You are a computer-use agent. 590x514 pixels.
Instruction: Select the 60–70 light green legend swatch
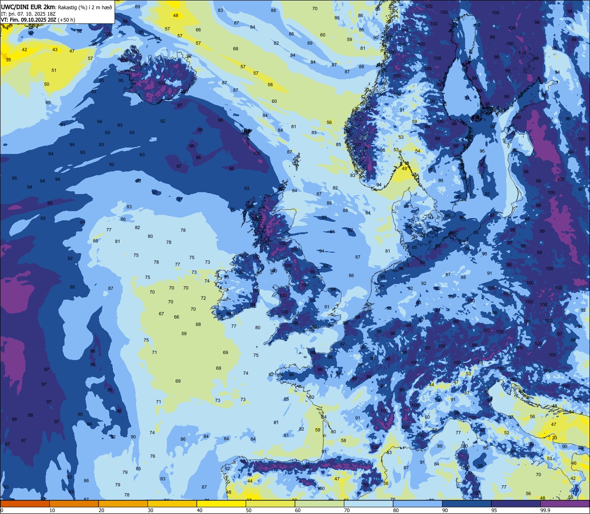point(319,503)
